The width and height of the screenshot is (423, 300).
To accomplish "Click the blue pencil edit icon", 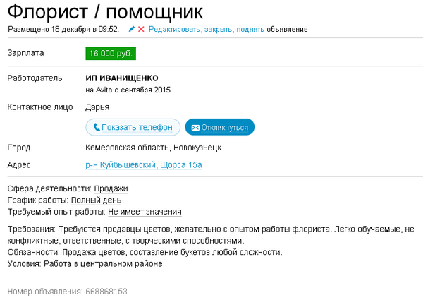I will point(132,30).
